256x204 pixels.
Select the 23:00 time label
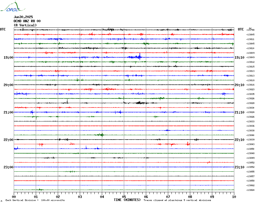pos(9,167)
